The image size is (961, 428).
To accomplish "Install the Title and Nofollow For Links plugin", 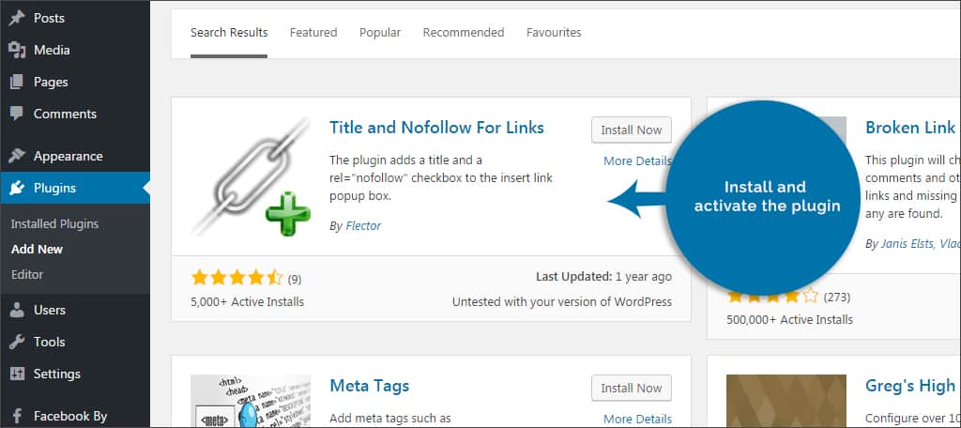I will [x=631, y=130].
